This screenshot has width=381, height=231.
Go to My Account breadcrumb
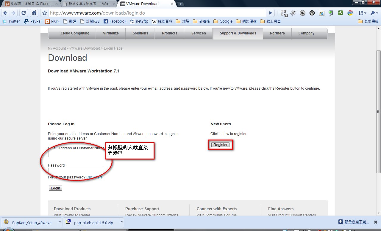pyautogui.click(x=57, y=48)
